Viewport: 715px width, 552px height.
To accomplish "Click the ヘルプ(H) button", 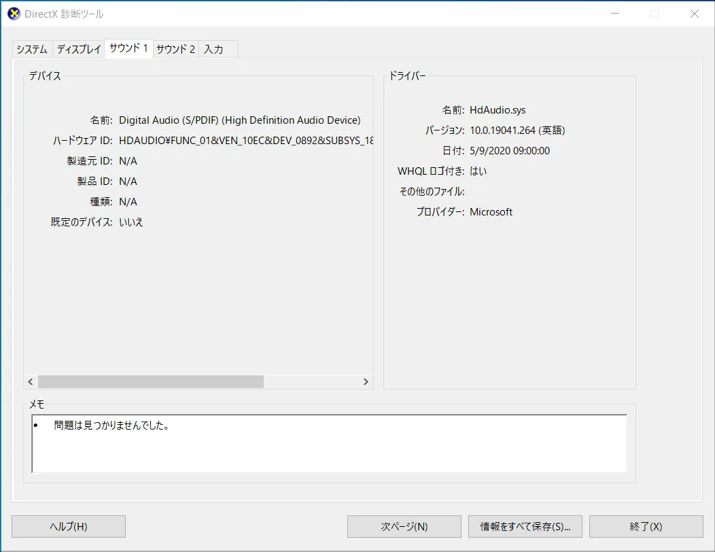I will pos(69,526).
